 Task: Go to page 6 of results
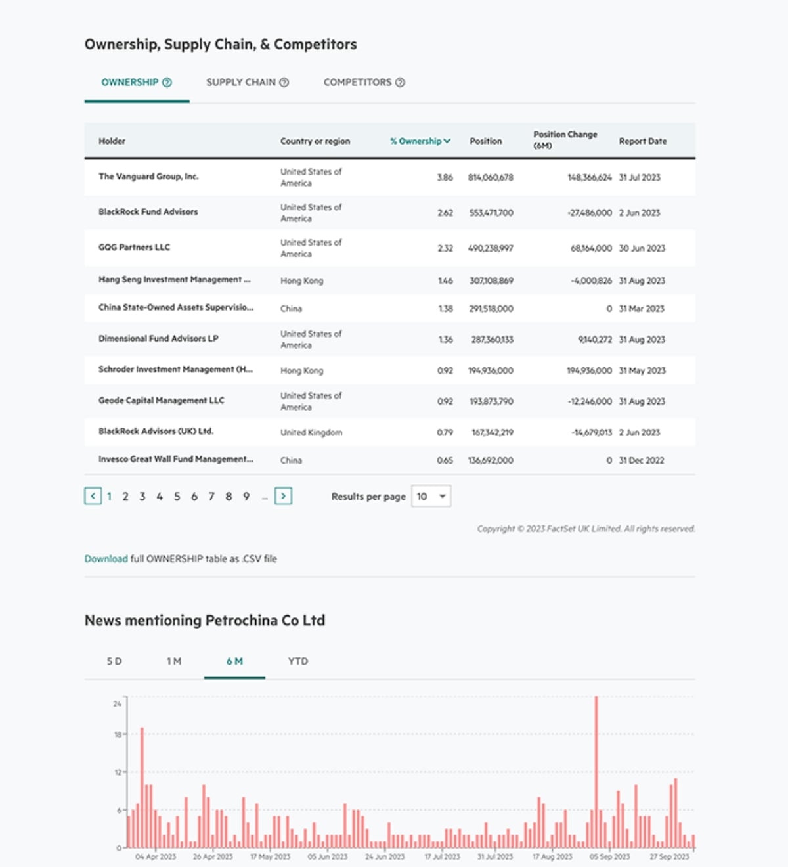click(194, 497)
